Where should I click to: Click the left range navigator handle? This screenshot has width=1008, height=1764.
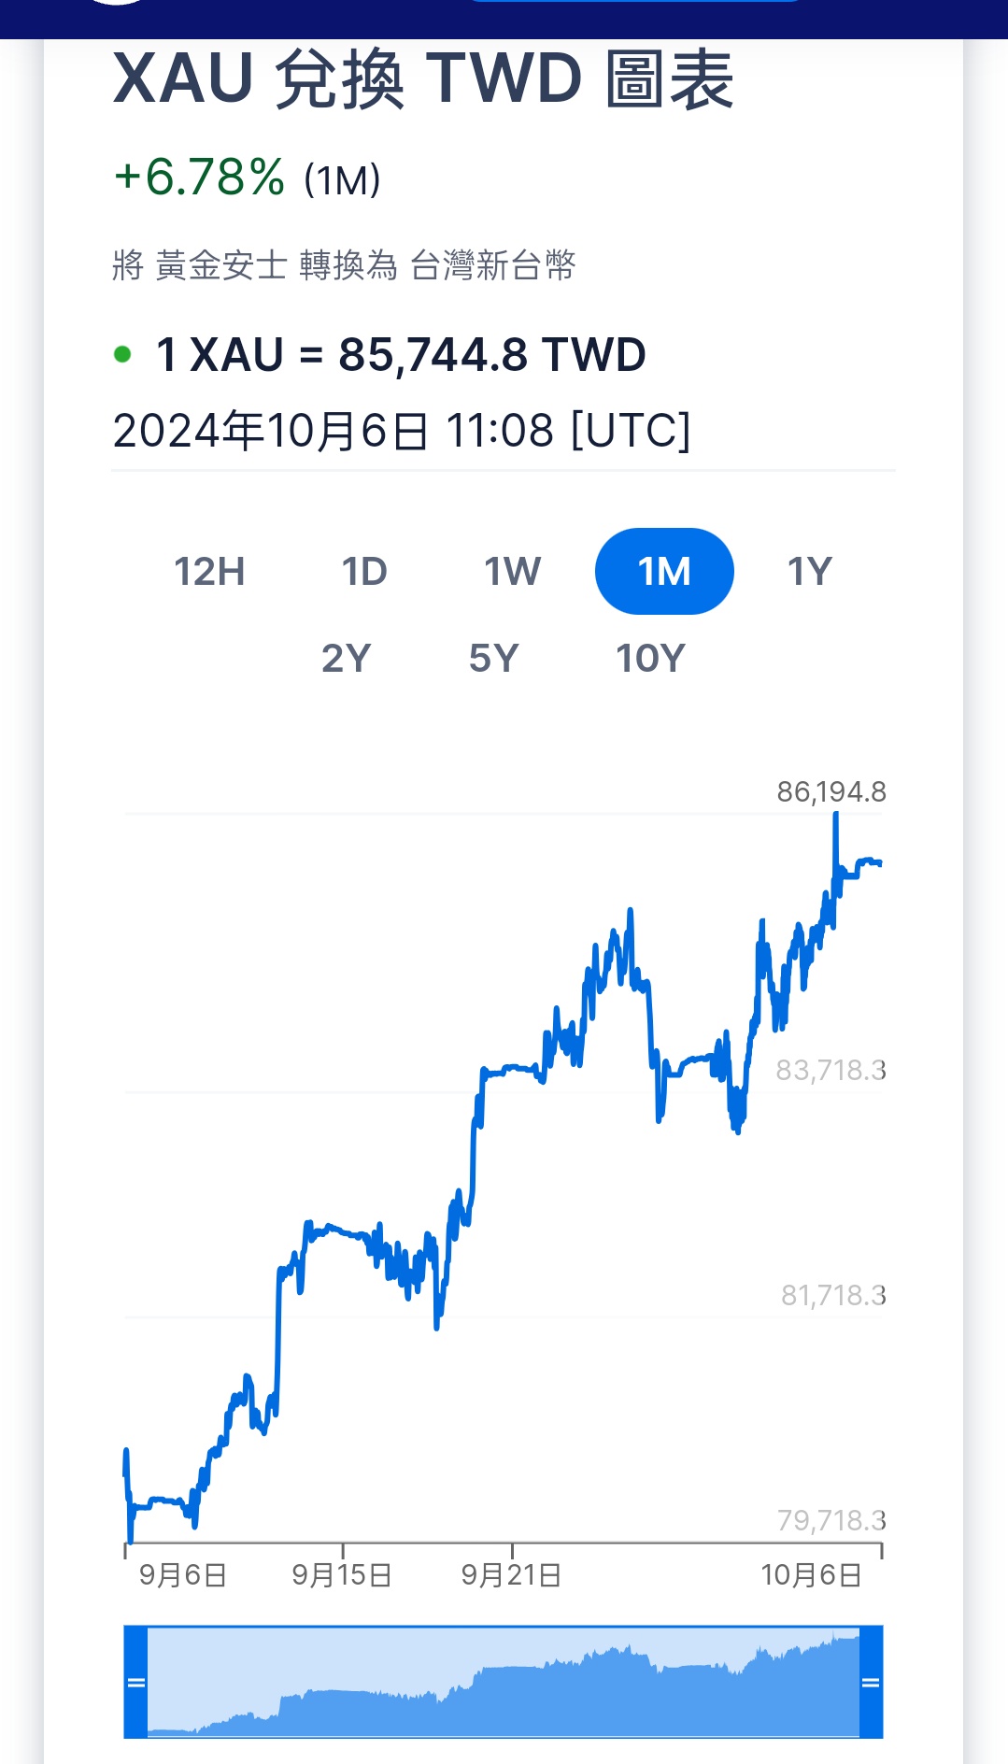[x=136, y=1682]
